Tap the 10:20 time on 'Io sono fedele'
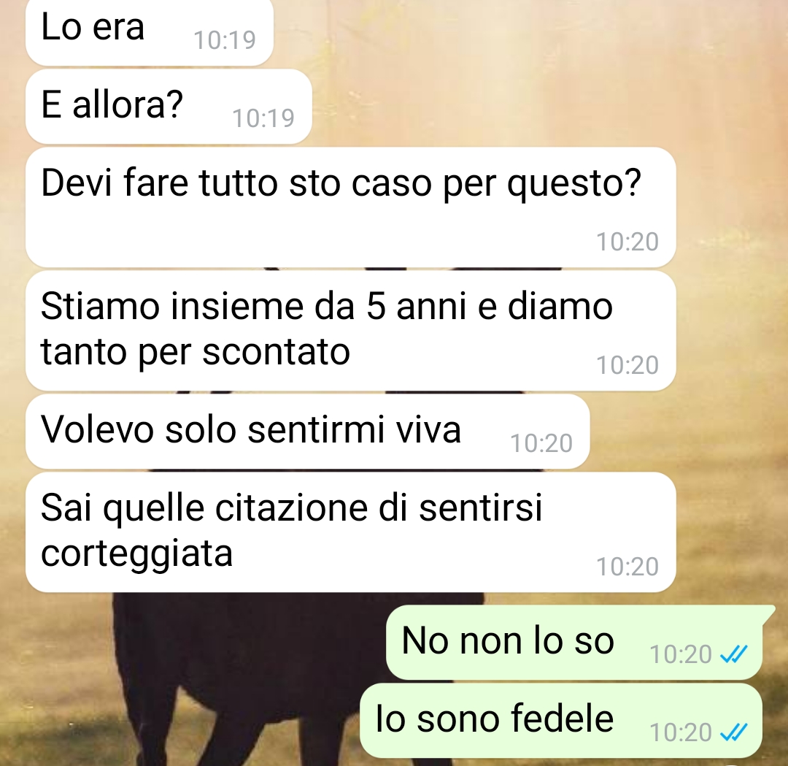 tap(681, 732)
